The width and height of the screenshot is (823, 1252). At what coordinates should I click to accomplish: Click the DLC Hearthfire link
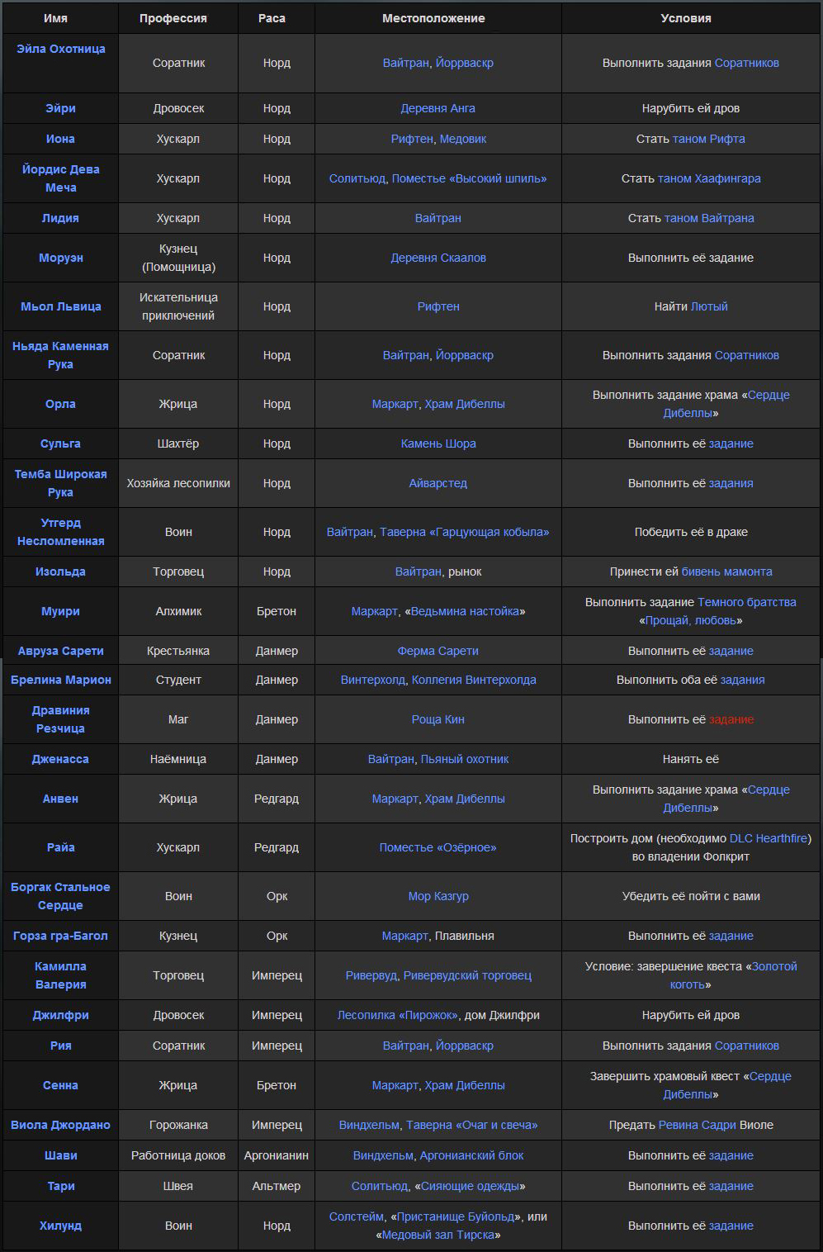point(769,838)
